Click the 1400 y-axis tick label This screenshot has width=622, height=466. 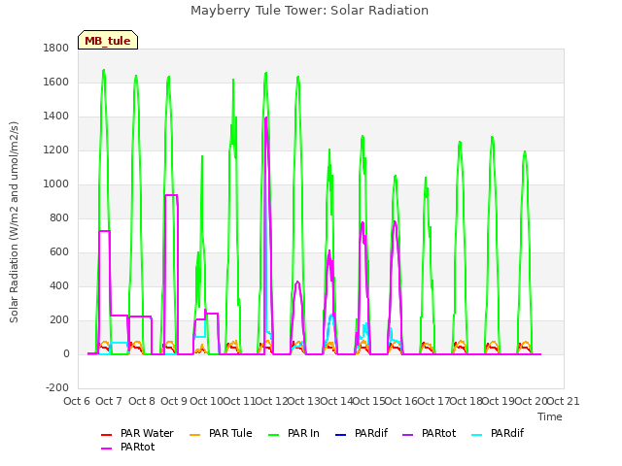click(x=56, y=116)
